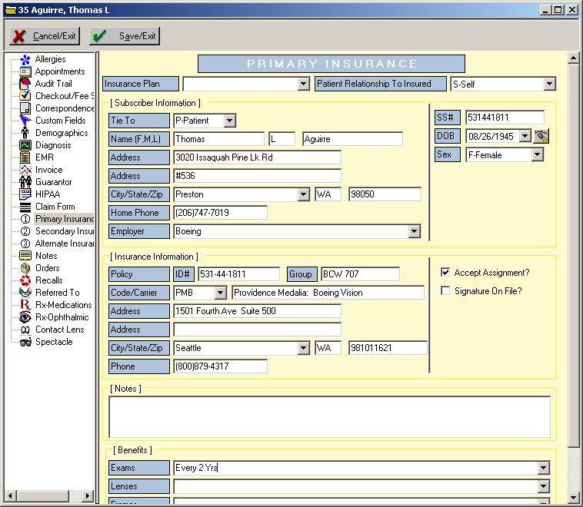The height and width of the screenshot is (507, 583).
Task: Click the icon beside the DOB field
Action: pos(541,136)
